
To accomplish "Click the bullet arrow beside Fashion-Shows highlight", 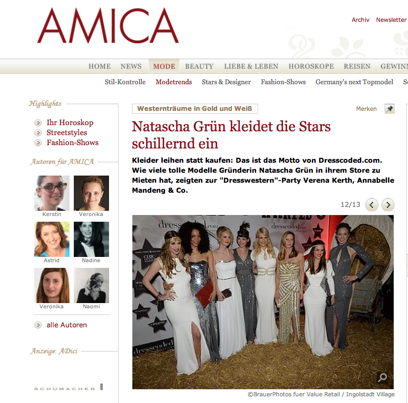I will pyautogui.click(x=38, y=143).
